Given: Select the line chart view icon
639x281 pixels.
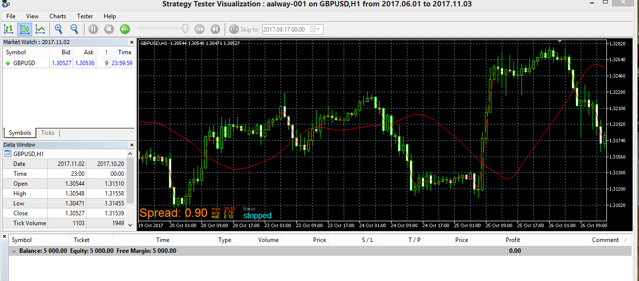Looking at the screenshot, I should (x=40, y=29).
